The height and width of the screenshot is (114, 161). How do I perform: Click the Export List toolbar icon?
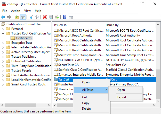(x=57, y=17)
